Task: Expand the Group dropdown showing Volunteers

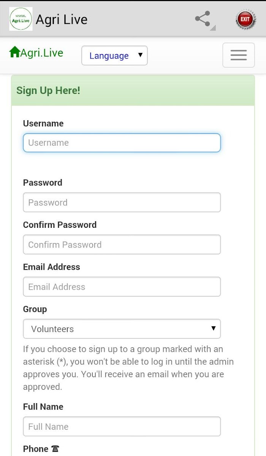Action: (122, 329)
